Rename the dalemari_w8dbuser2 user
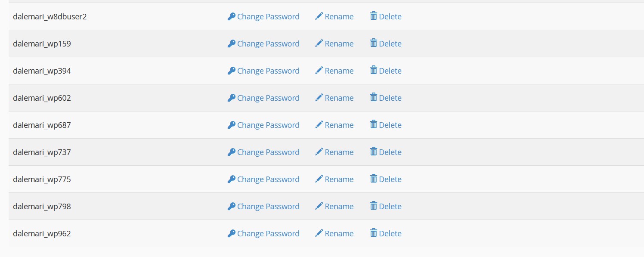The height and width of the screenshot is (257, 644). 339,17
